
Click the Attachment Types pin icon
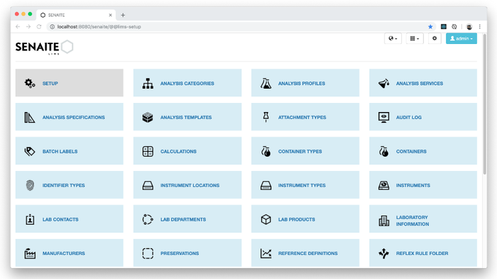point(266,117)
